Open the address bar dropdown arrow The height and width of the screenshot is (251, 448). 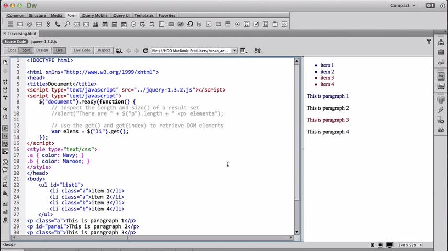234,51
